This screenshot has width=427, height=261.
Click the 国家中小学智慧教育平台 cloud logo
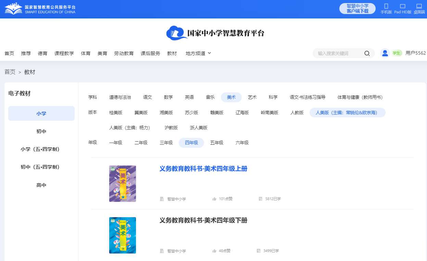[x=215, y=33]
